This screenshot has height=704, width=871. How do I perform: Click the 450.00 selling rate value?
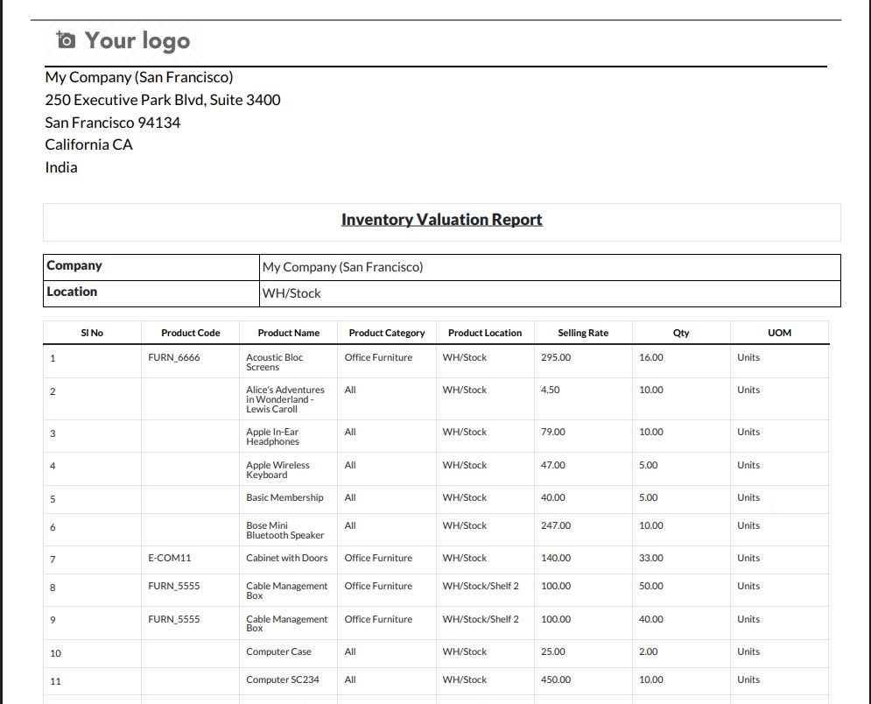[555, 679]
